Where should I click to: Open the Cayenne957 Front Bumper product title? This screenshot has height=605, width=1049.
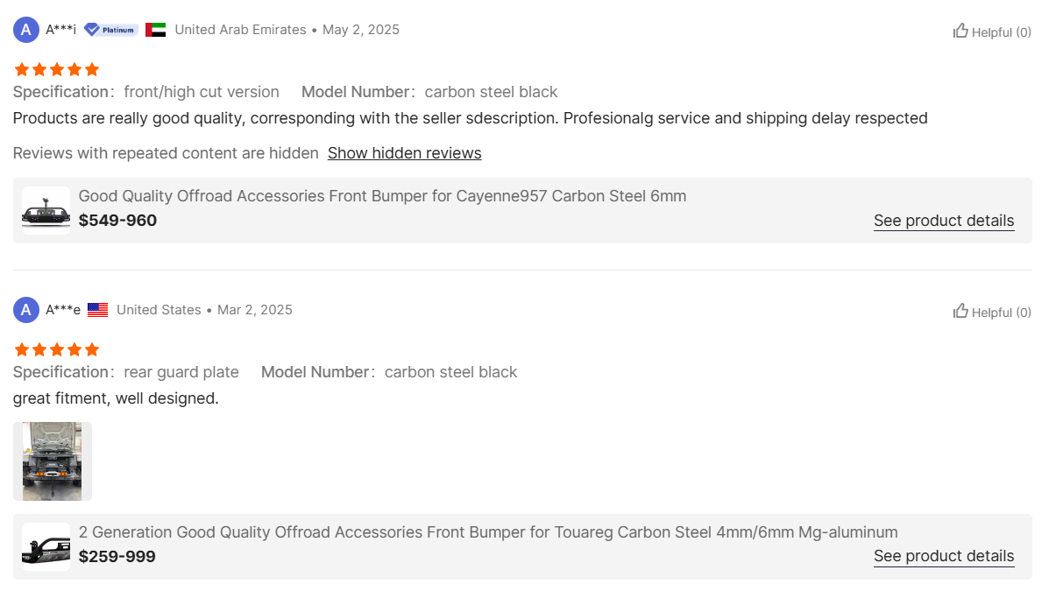[x=382, y=196]
